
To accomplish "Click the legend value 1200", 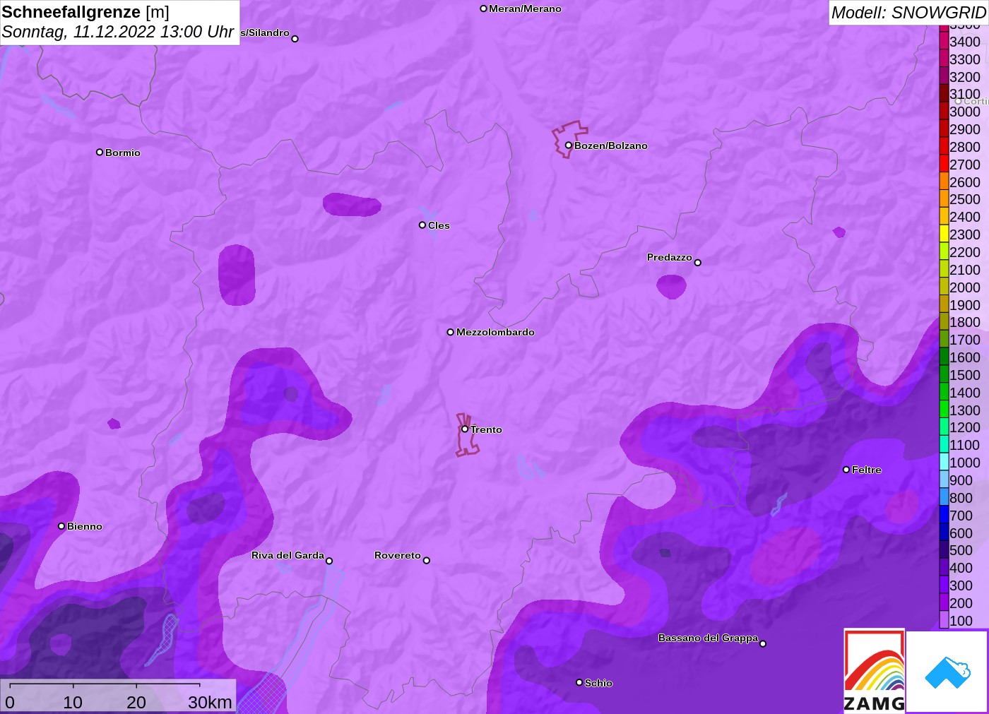I will [965, 427].
